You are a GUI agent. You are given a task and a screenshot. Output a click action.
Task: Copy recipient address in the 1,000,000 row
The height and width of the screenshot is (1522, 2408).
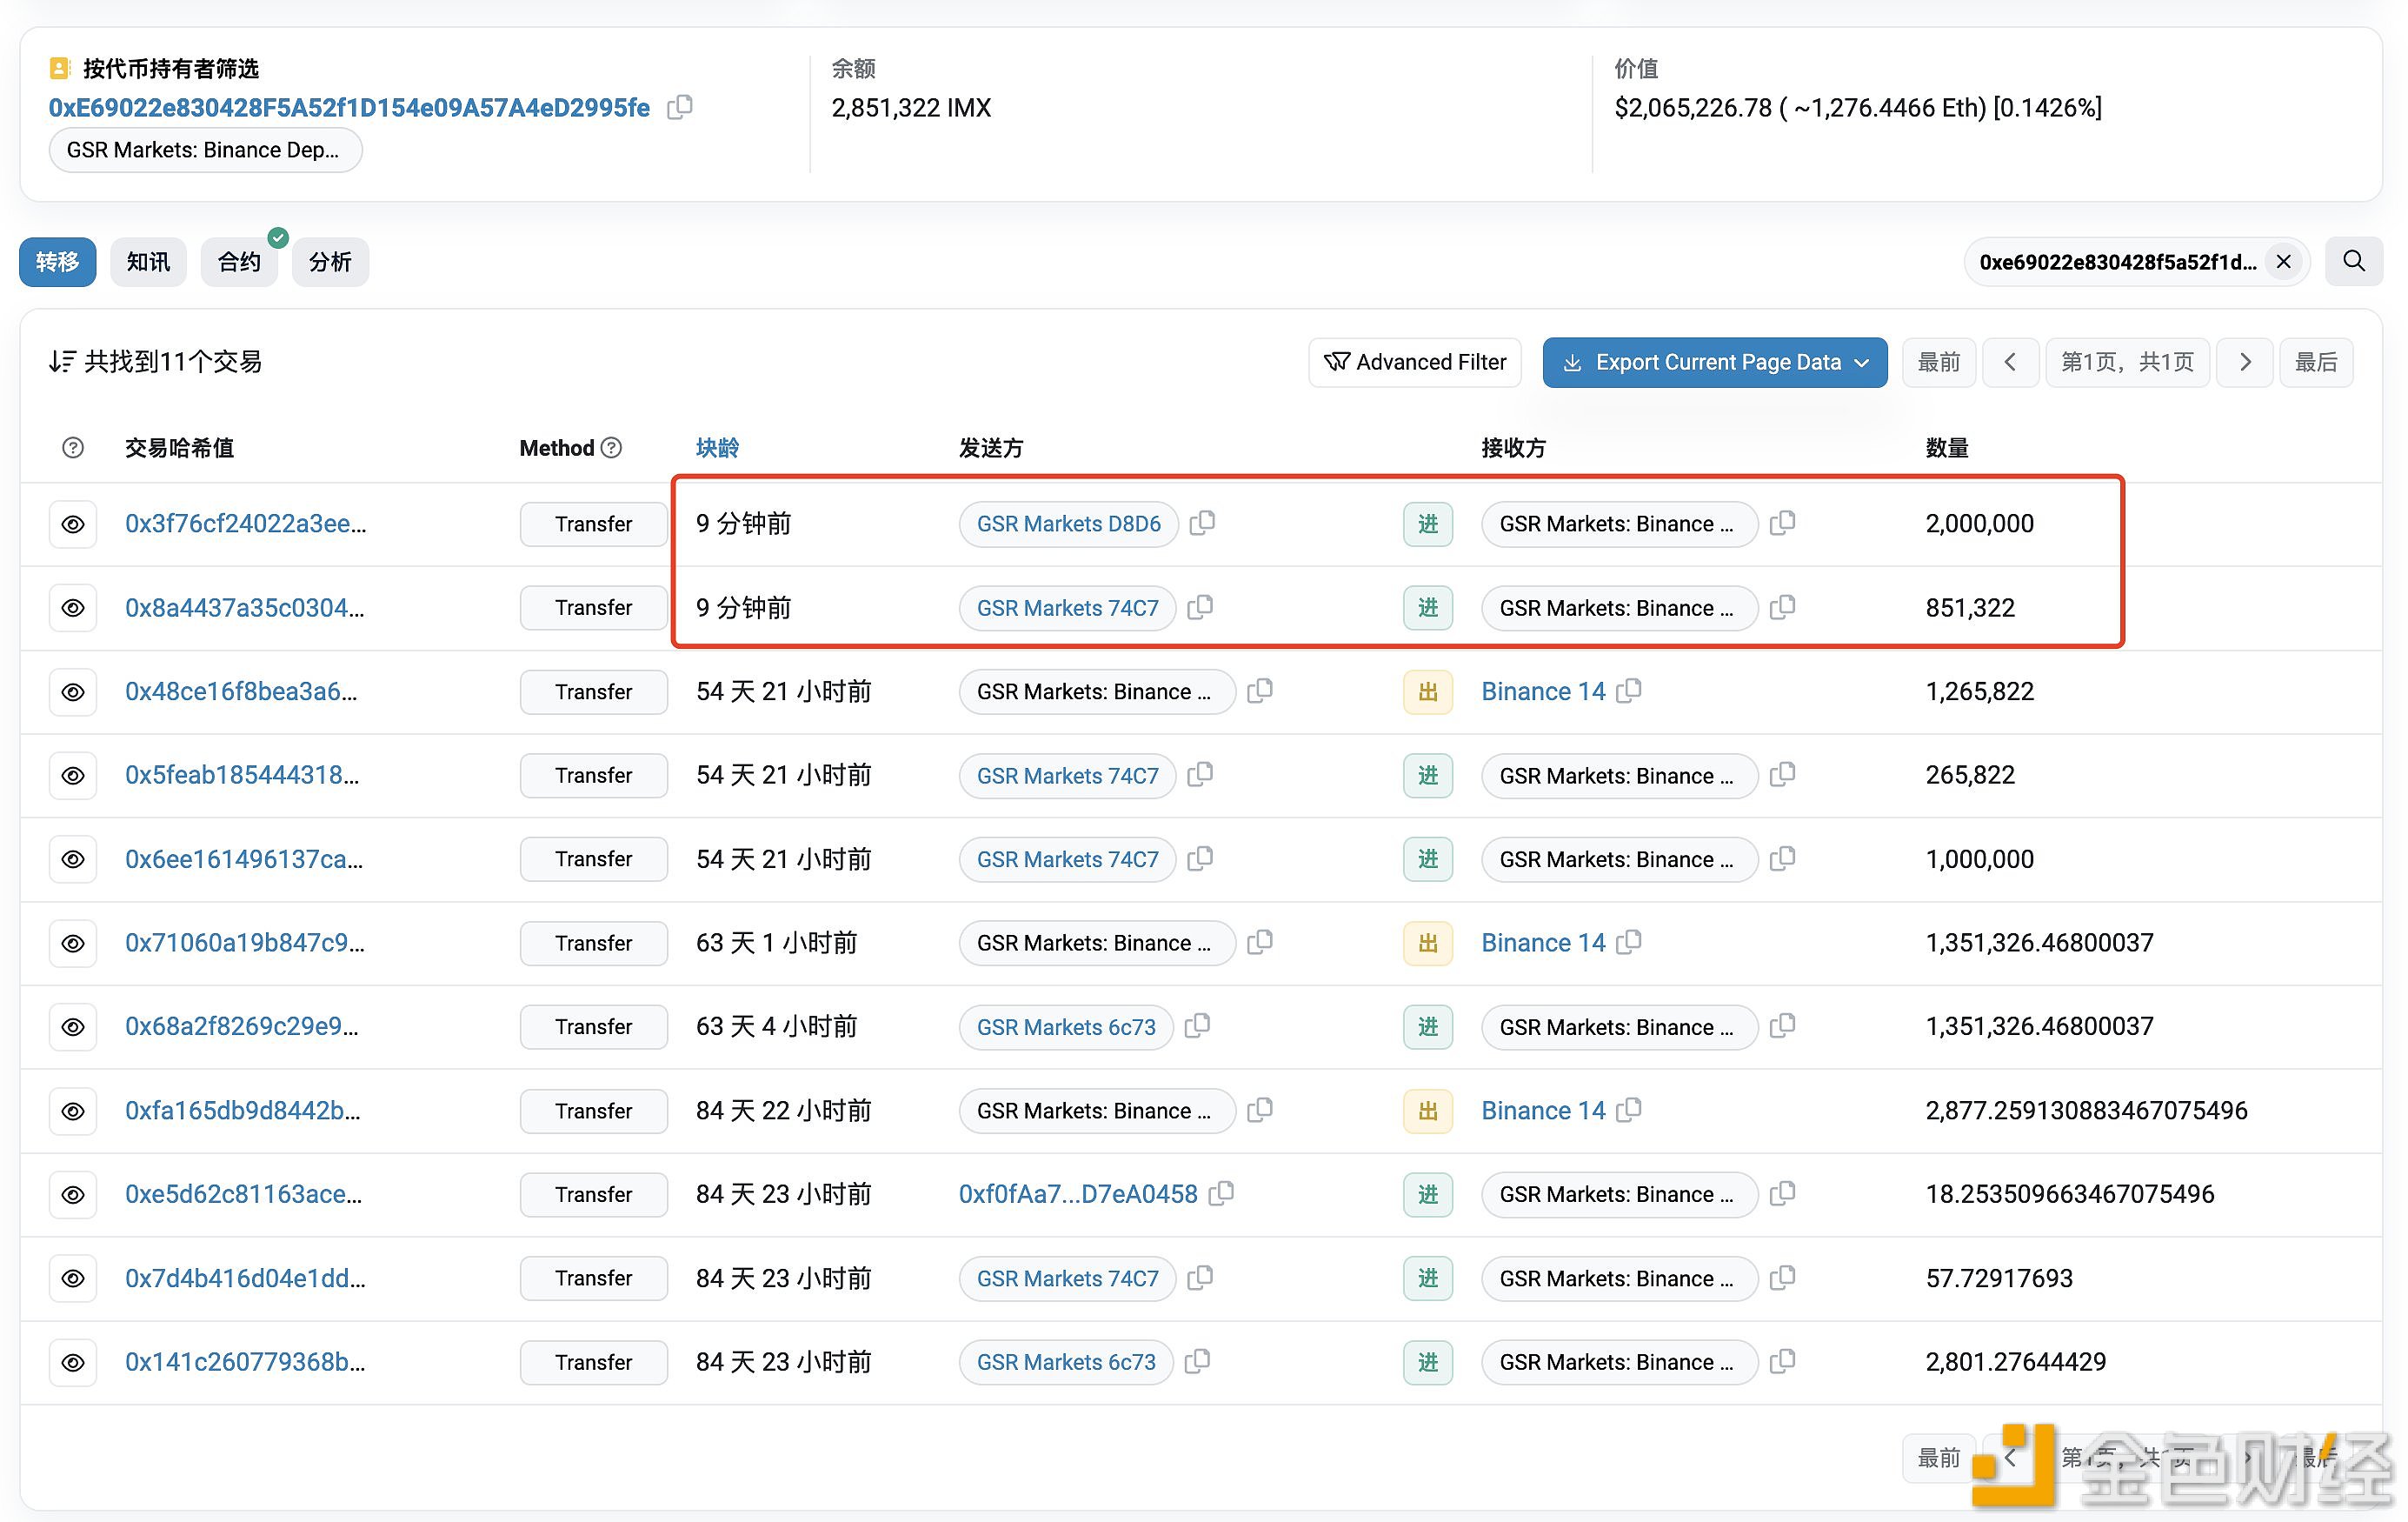[x=1782, y=858]
